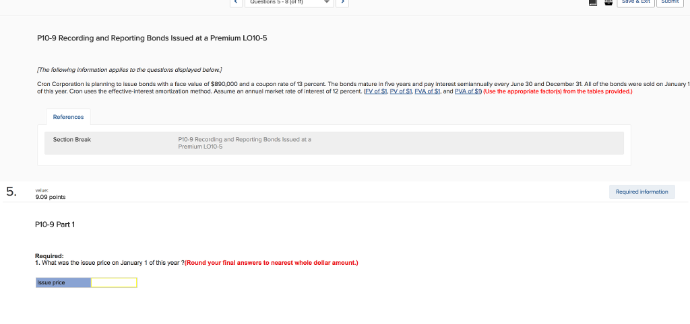This screenshot has height=324, width=690.
Task: Go to next question set arrow
Action: 342,3
